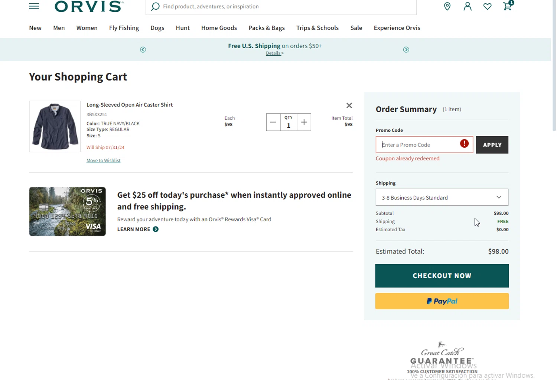Click the promo code error icon
Image resolution: width=557 pixels, height=380 pixels.
pyautogui.click(x=464, y=144)
